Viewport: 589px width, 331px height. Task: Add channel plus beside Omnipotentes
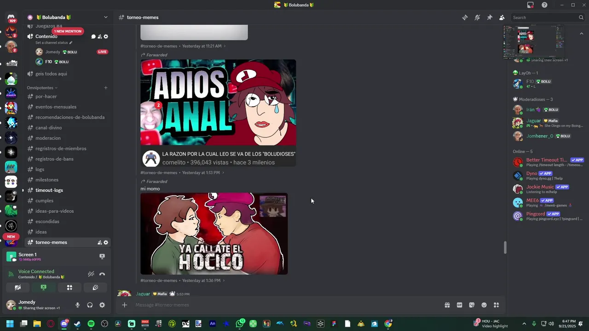106,88
